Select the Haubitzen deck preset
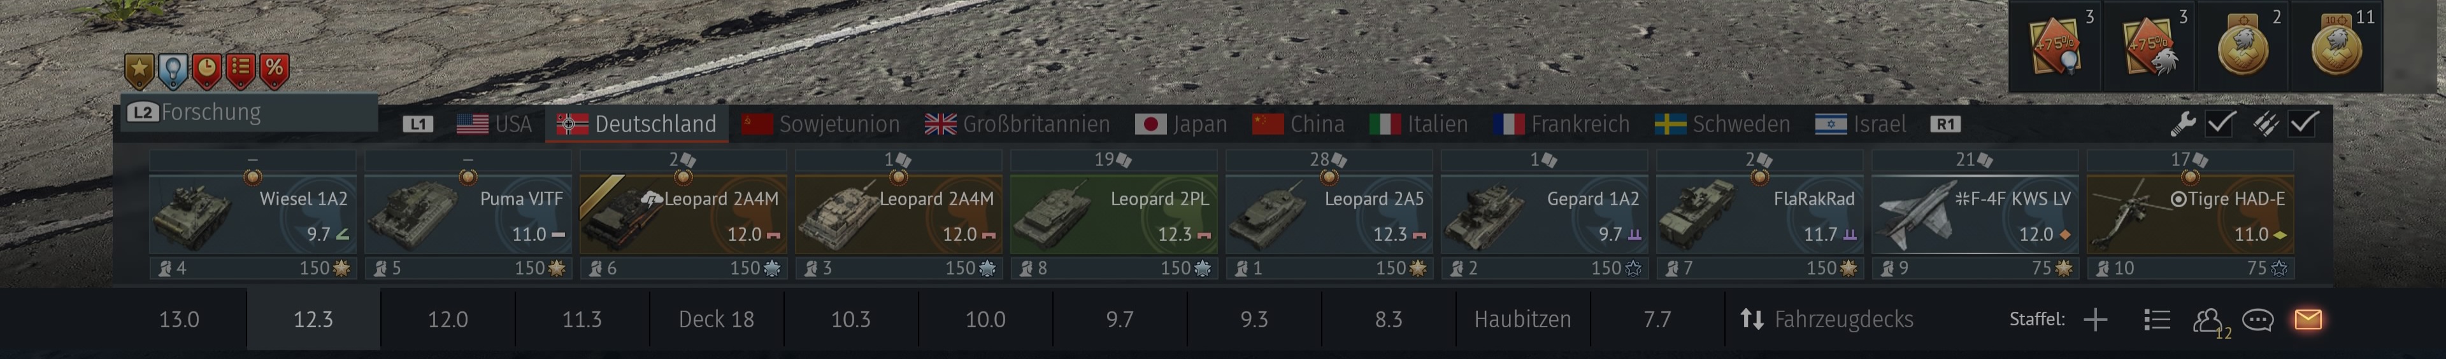 tap(1522, 319)
